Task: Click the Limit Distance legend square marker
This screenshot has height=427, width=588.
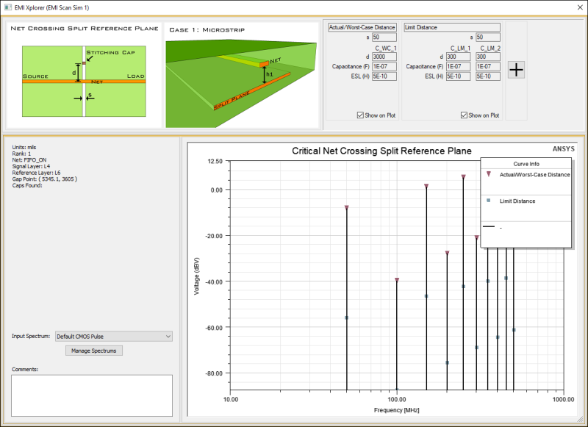Action: tap(489, 201)
